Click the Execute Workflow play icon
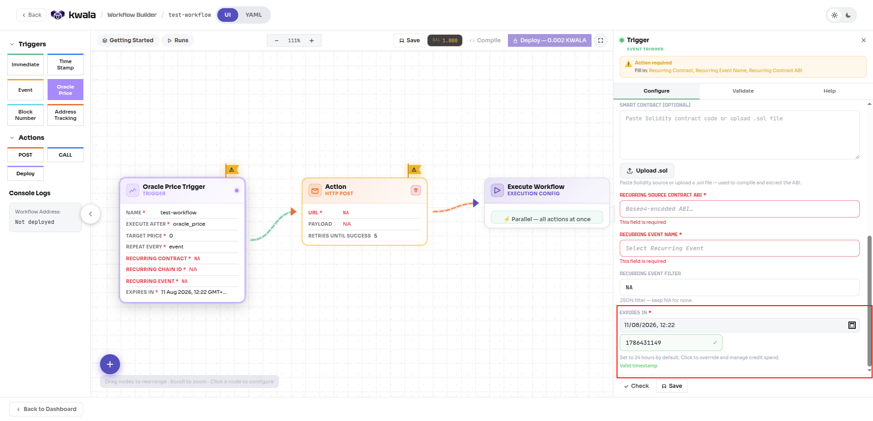Viewport: 873px width, 421px height. [x=497, y=190]
